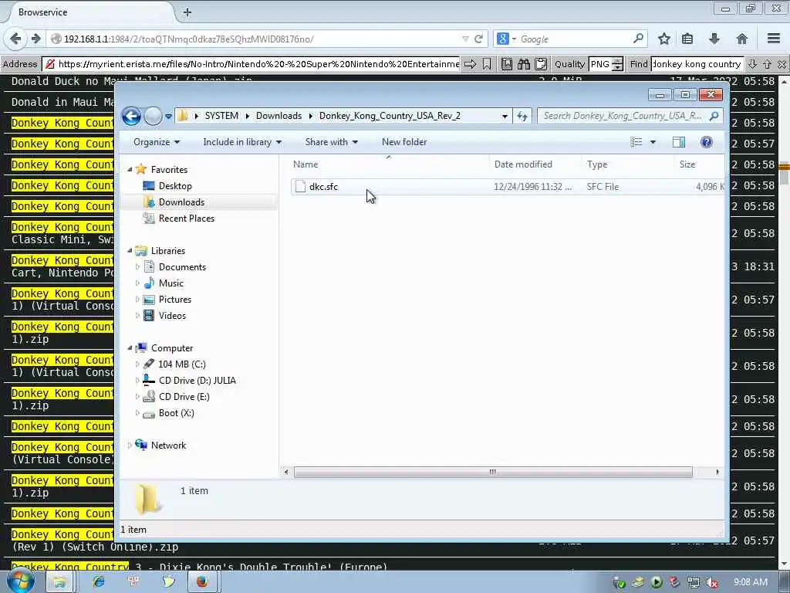
Task: Open the Organize menu
Action: pos(156,142)
